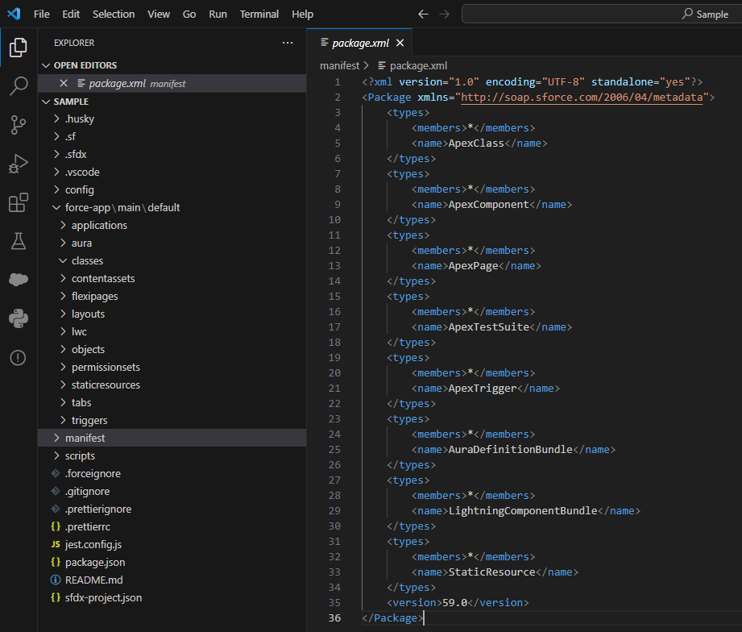Open the Search view icon
The image size is (742, 632).
[18, 86]
